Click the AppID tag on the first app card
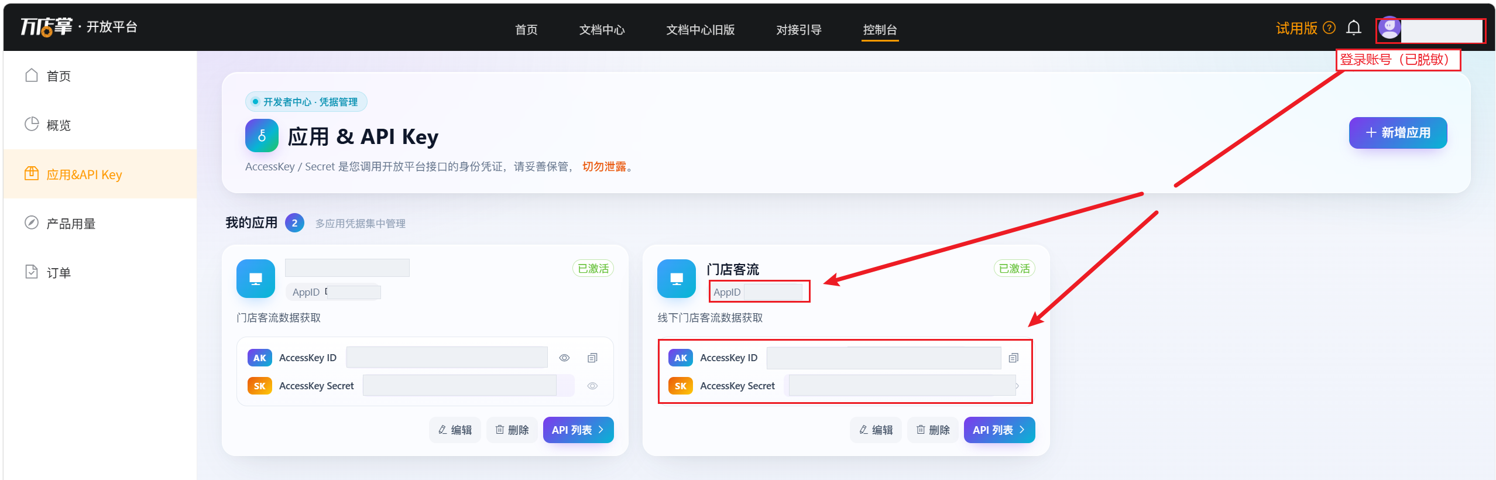1496x480 pixels. 334,292
